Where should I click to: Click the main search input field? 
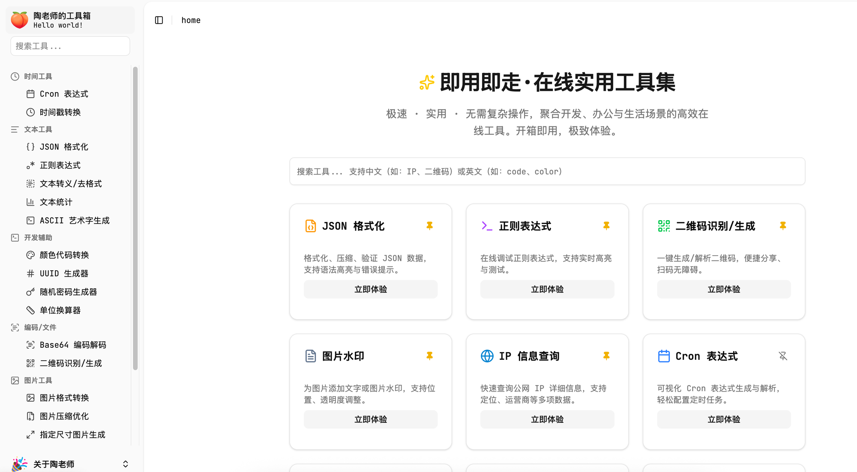point(547,171)
